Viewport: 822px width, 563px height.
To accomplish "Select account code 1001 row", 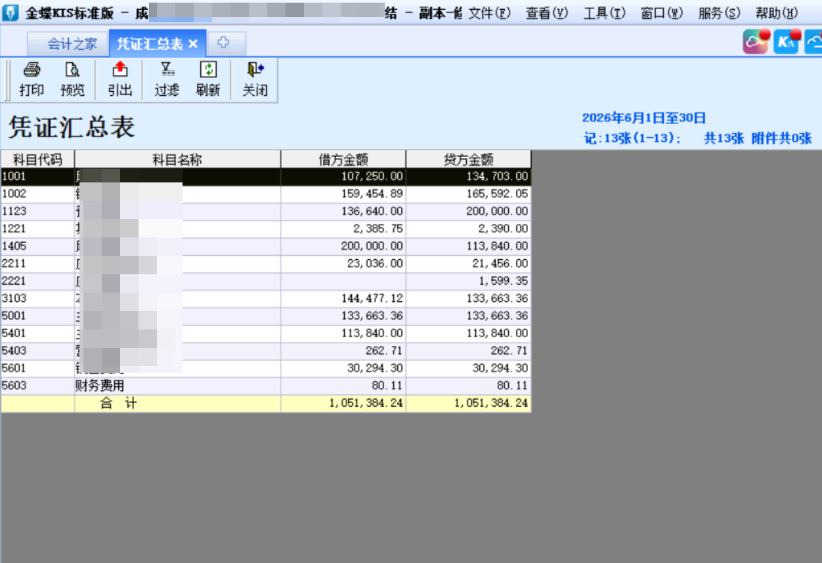I will [266, 177].
